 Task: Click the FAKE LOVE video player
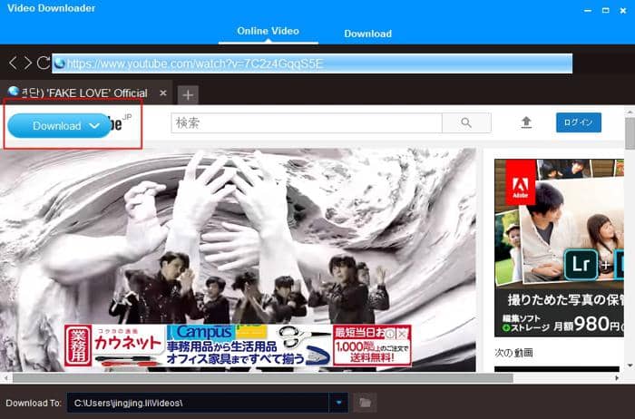click(x=238, y=259)
